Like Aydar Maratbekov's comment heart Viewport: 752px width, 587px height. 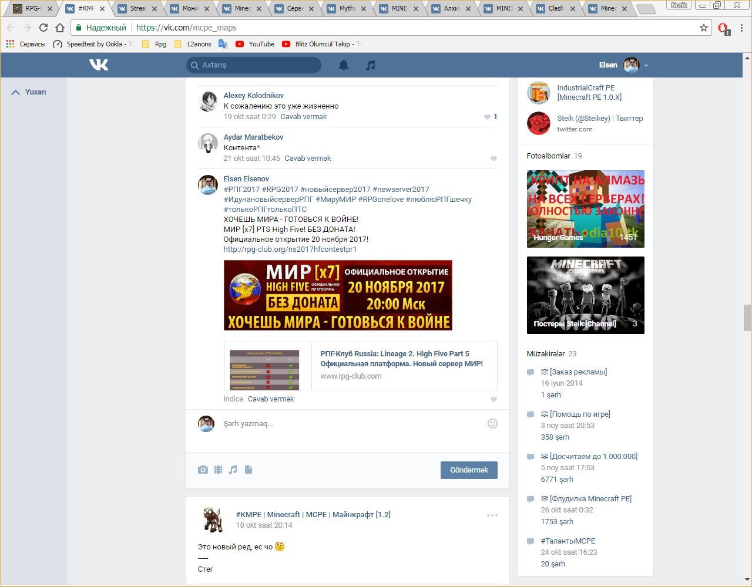coord(493,158)
